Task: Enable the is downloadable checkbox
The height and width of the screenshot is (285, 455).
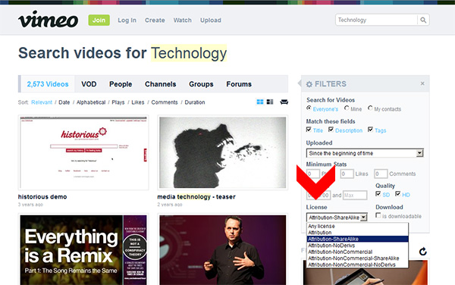Action: tap(378, 215)
